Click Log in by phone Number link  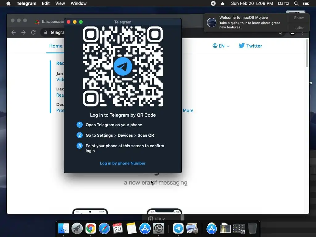(x=123, y=163)
